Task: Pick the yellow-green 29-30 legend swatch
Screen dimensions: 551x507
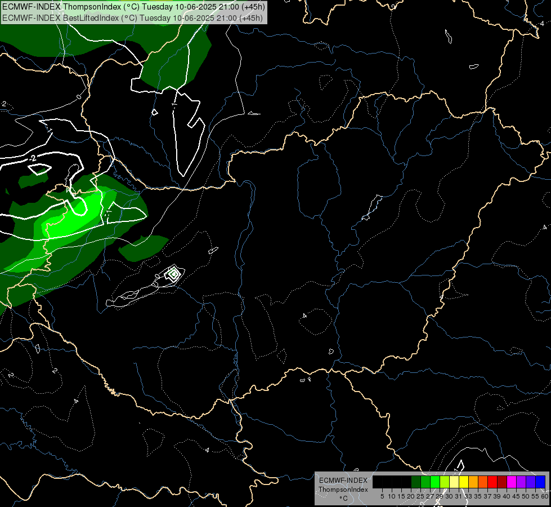Action: (x=445, y=482)
